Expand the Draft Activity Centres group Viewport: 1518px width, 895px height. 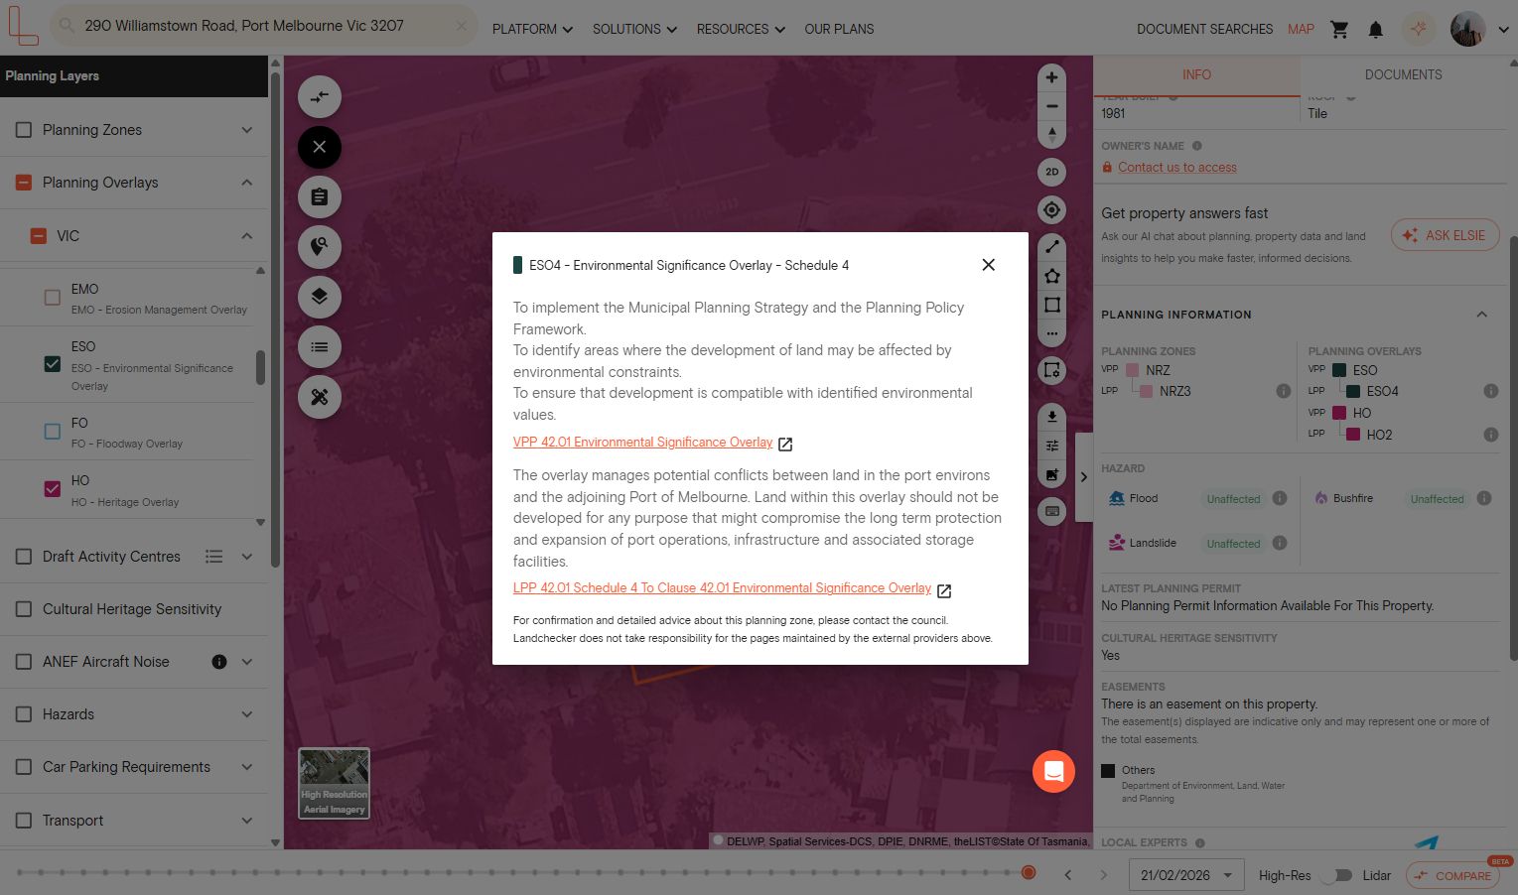247,557
